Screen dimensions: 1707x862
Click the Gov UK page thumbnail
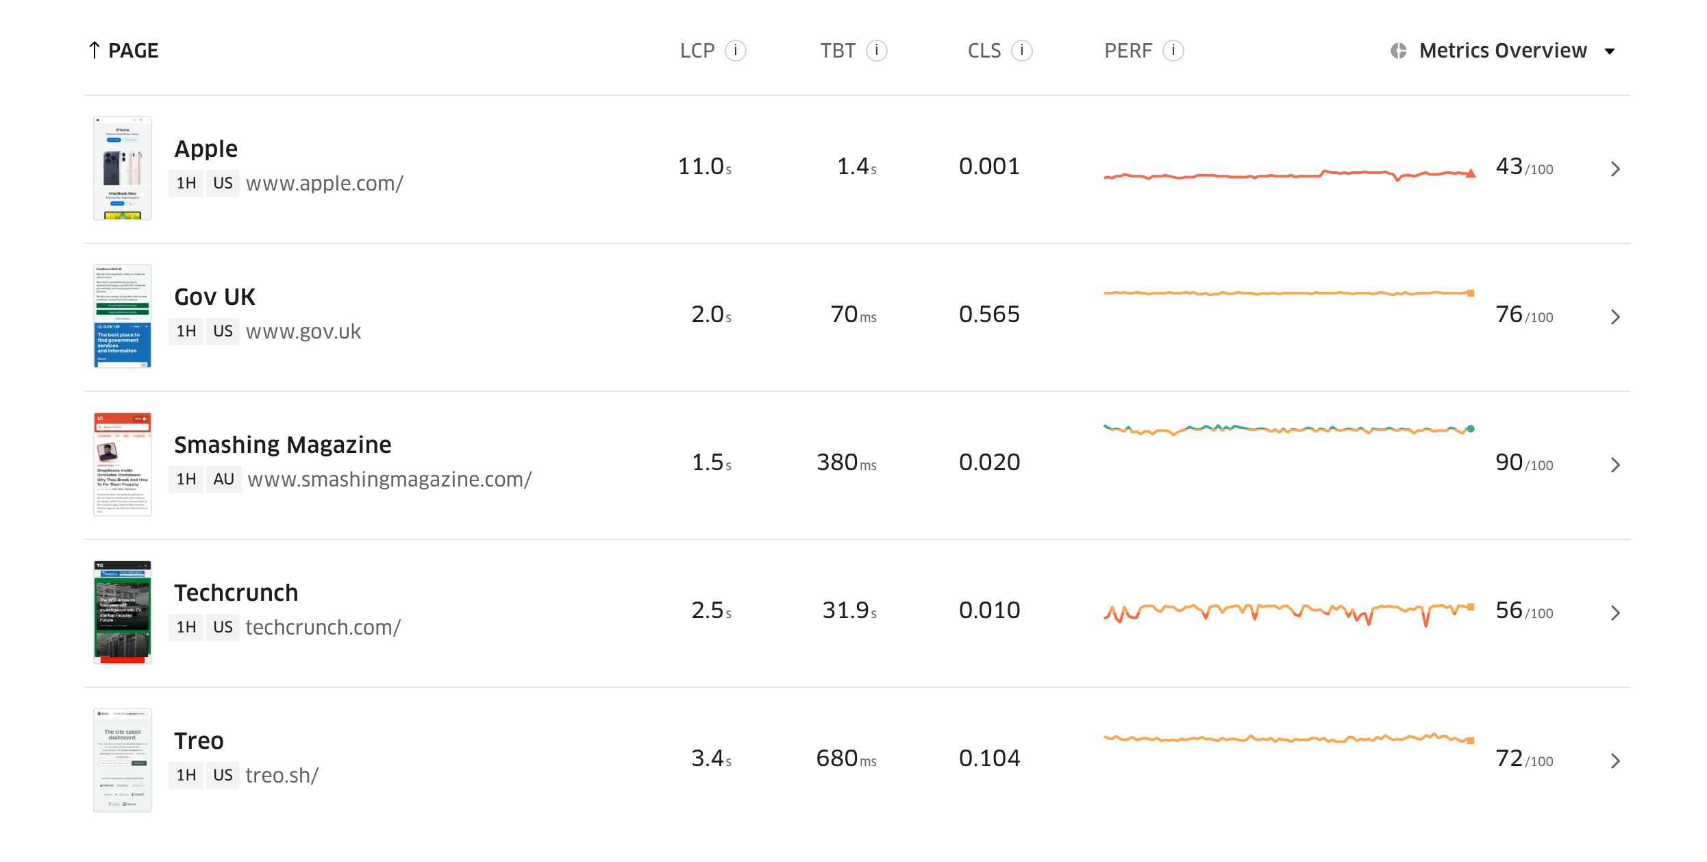coord(123,317)
